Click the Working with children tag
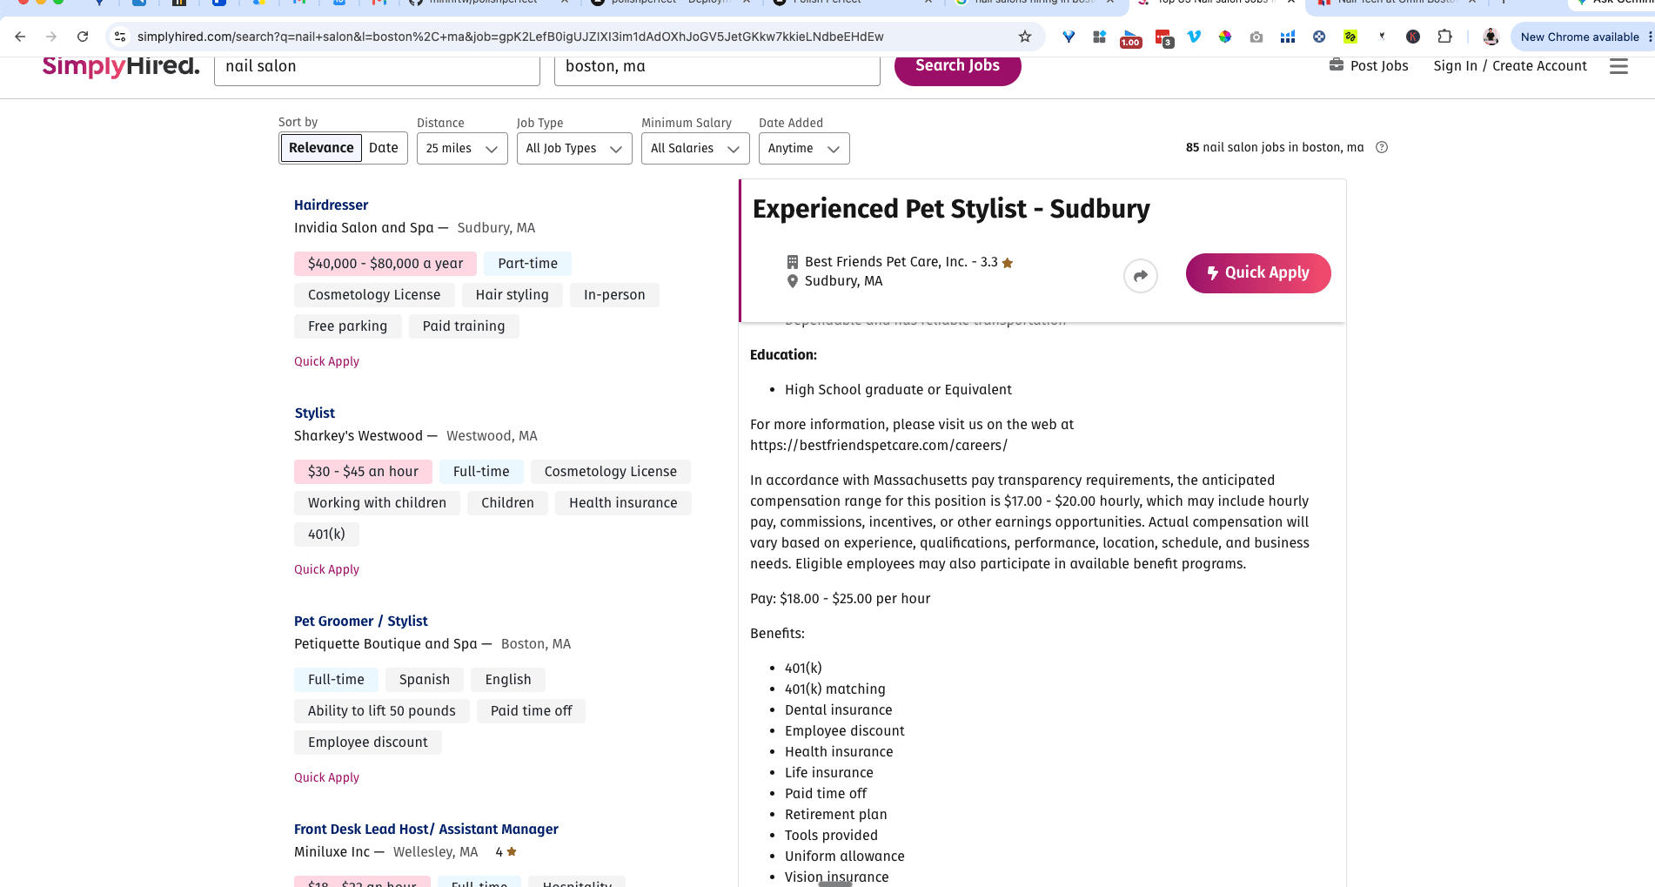The height and width of the screenshot is (887, 1655). pyautogui.click(x=377, y=503)
